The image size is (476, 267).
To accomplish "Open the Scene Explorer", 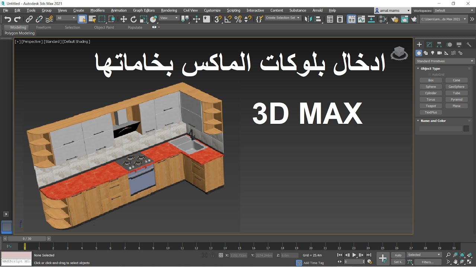I will tap(330, 19).
